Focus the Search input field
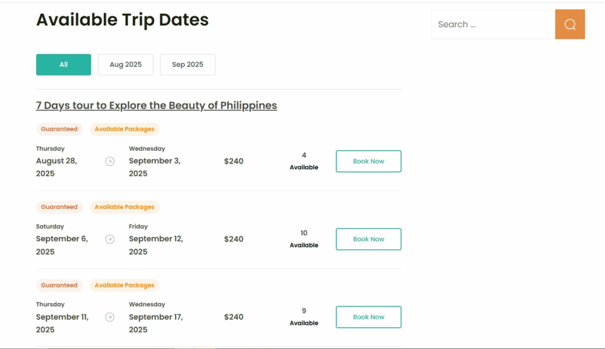Image resolution: width=605 pixels, height=349 pixels. [x=493, y=24]
